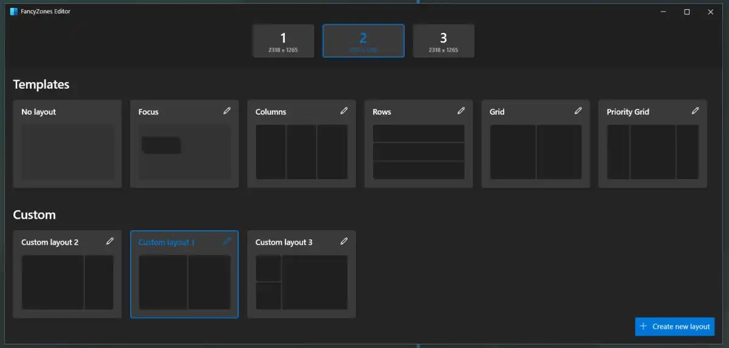Select monitor 3 tab
Screen dimensions: 729x348
tap(443, 41)
